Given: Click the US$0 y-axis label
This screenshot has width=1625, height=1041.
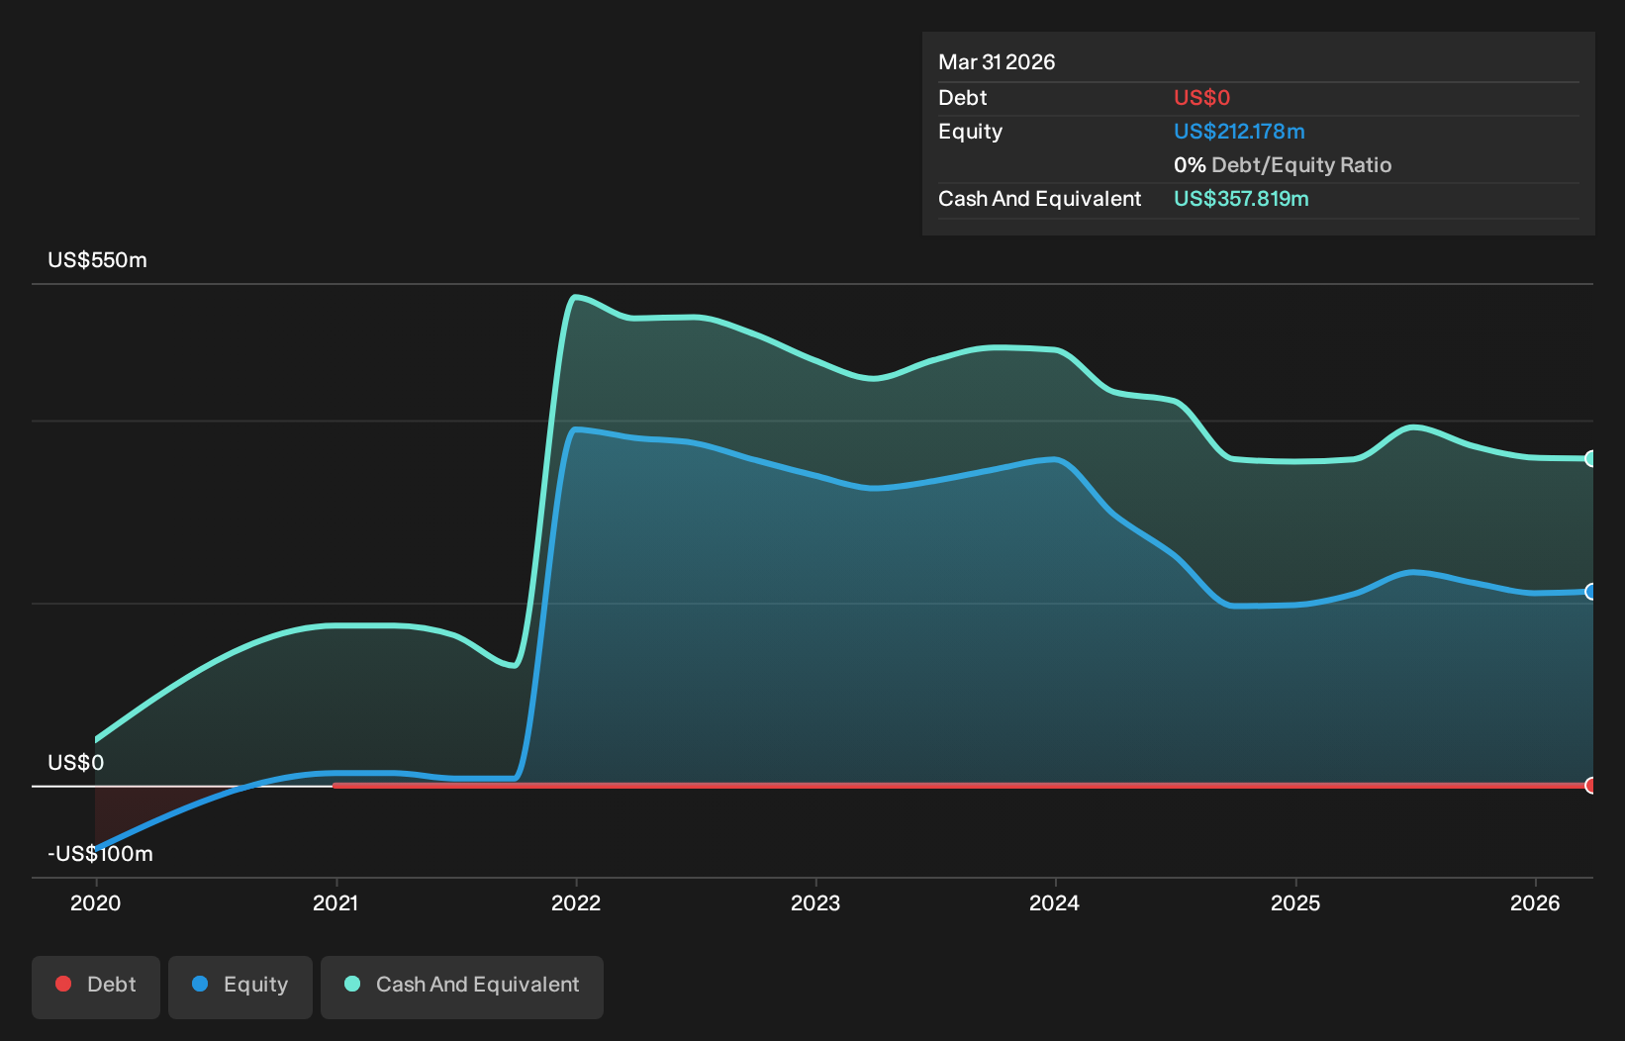Looking at the screenshot, I should [x=75, y=763].
